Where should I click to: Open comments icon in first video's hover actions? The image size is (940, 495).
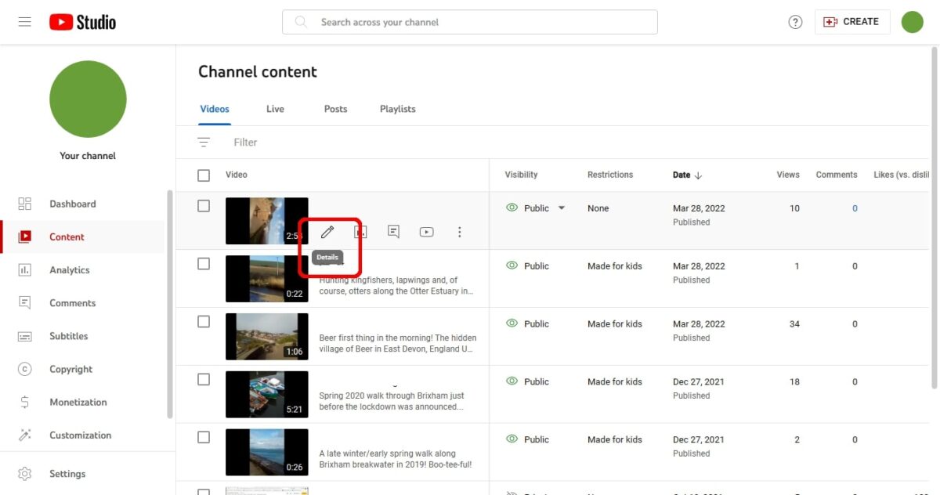[393, 232]
